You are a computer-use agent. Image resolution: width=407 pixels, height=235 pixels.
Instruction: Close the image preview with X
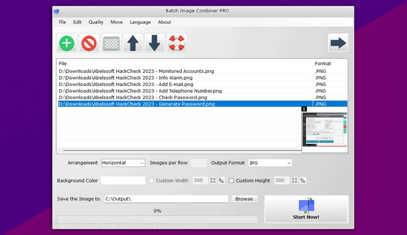point(304,109)
